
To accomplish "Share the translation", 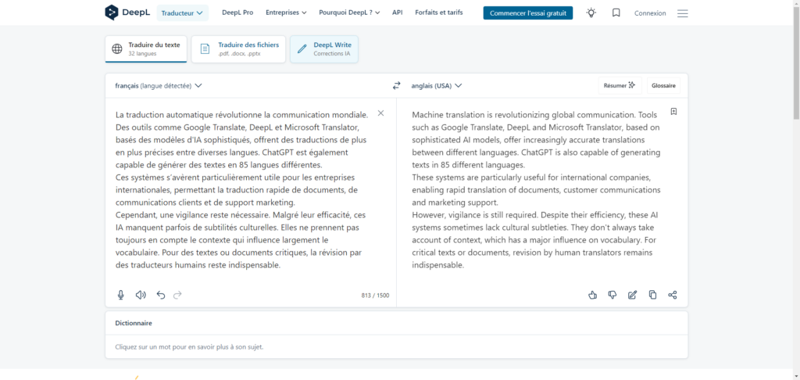I will (x=673, y=295).
